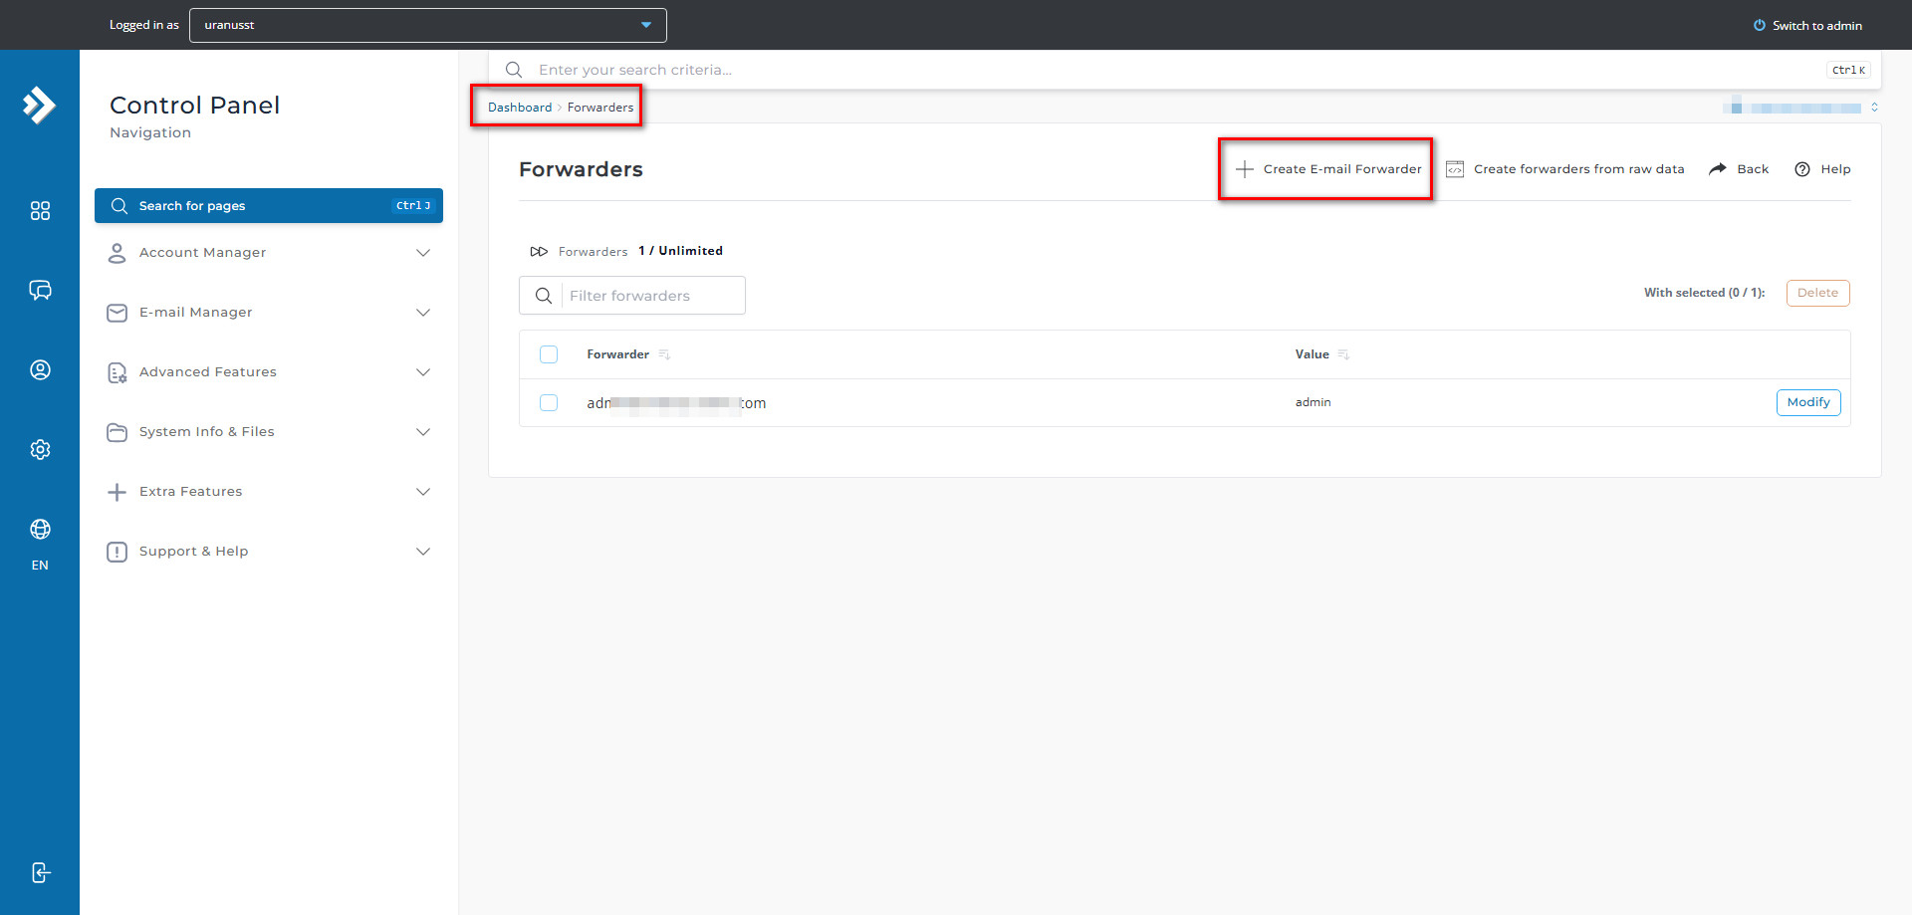The height and width of the screenshot is (915, 1912).
Task: Click the logout icon at sidebar bottom
Action: click(x=40, y=873)
